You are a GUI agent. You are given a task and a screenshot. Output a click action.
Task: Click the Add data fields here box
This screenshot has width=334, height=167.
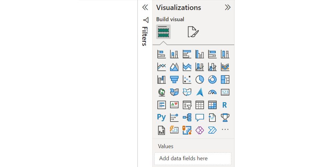tap(193, 158)
